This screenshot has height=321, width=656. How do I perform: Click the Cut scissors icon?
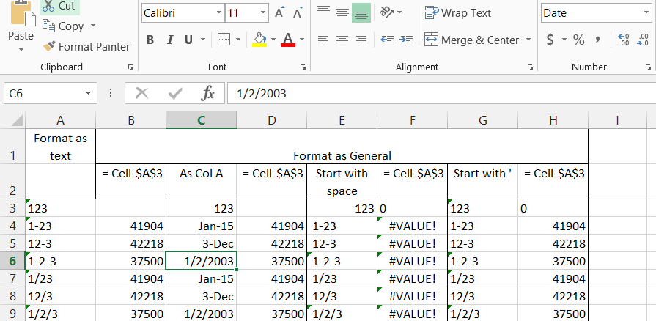48,6
